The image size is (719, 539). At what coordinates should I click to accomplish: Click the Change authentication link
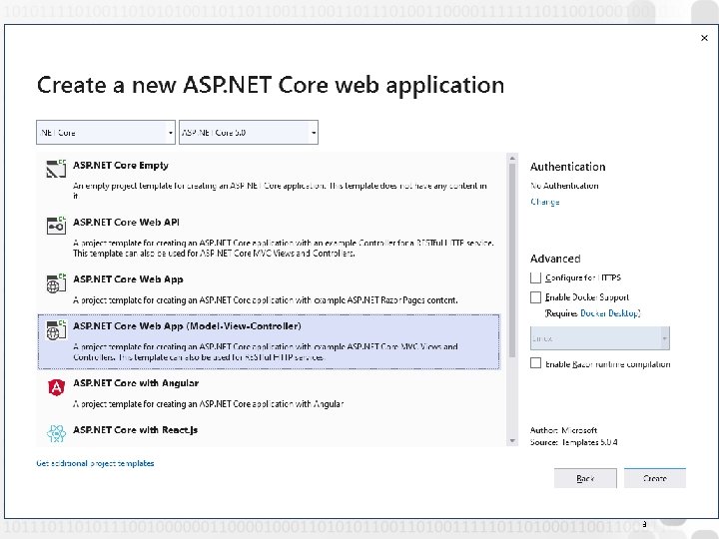point(545,202)
